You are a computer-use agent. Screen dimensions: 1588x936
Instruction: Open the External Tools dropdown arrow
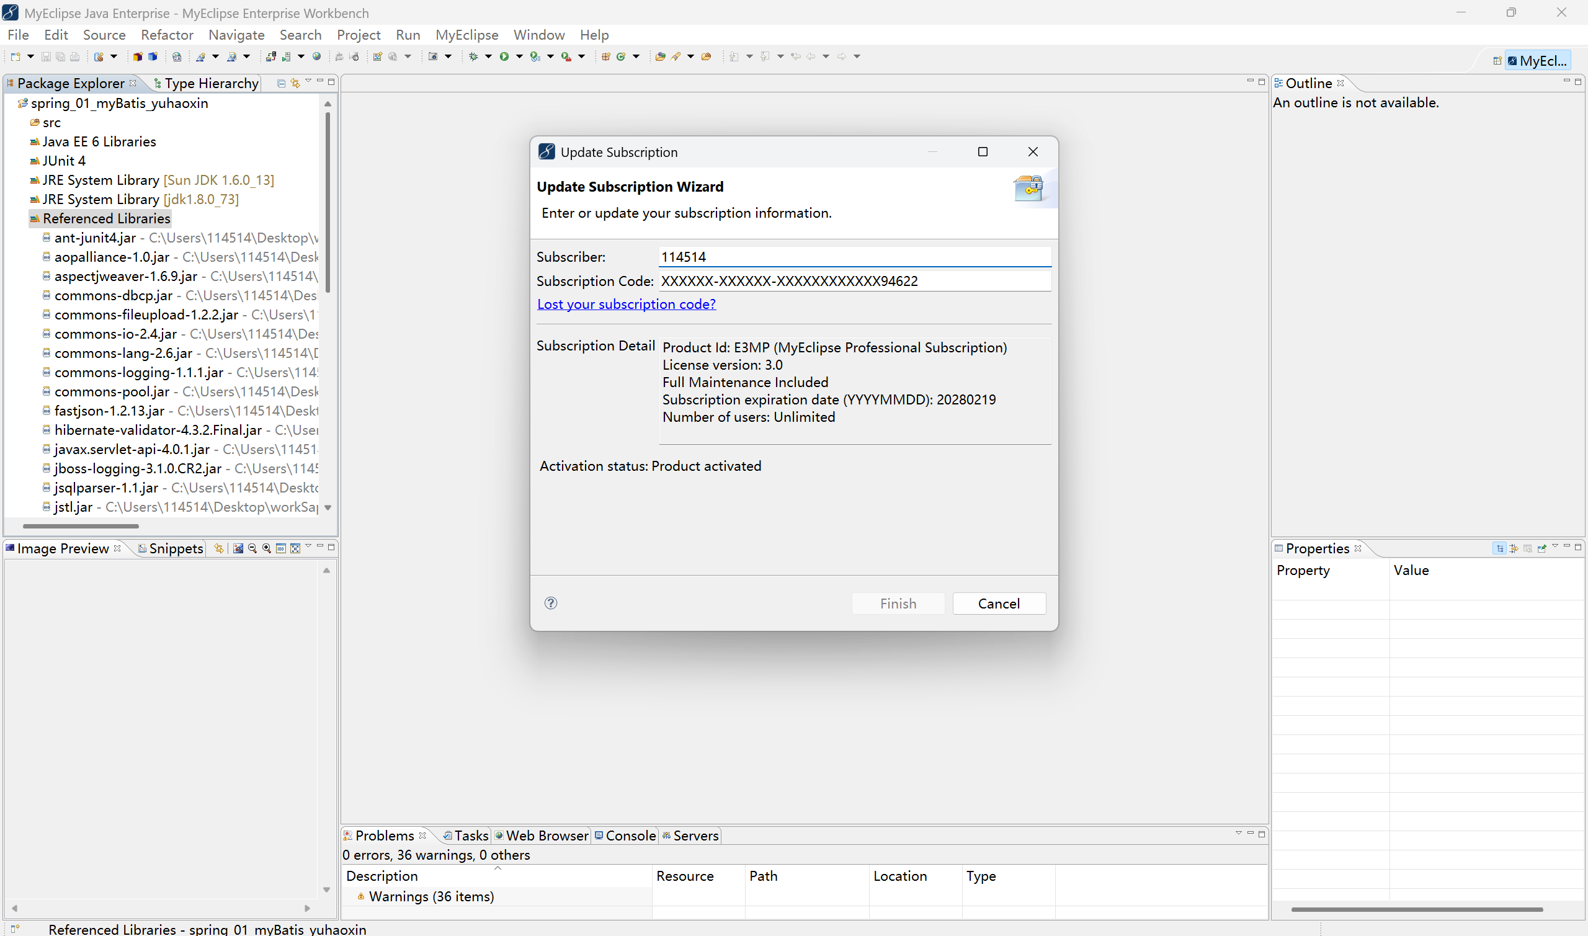(581, 57)
